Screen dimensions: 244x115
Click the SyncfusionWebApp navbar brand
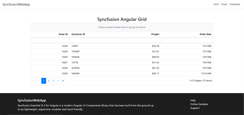point(16,4)
